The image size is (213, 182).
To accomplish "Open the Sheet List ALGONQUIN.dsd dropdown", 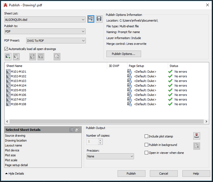I will click(x=45, y=20).
